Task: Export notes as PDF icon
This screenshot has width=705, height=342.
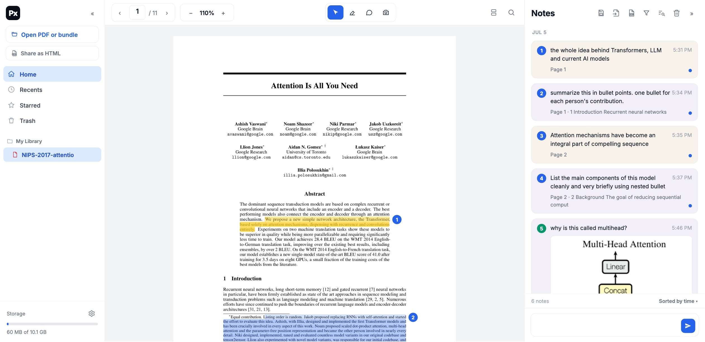Action: point(631,13)
